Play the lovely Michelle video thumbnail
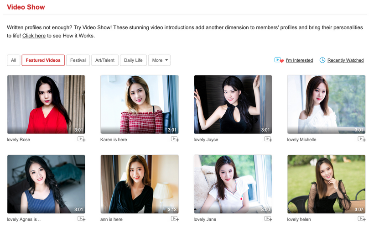The image size is (374, 228). 326,105
